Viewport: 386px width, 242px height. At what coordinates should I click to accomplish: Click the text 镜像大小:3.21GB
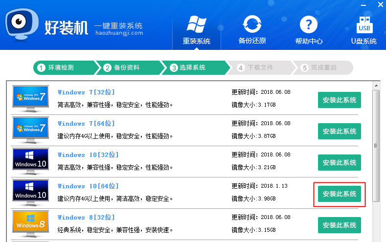[x=253, y=167]
